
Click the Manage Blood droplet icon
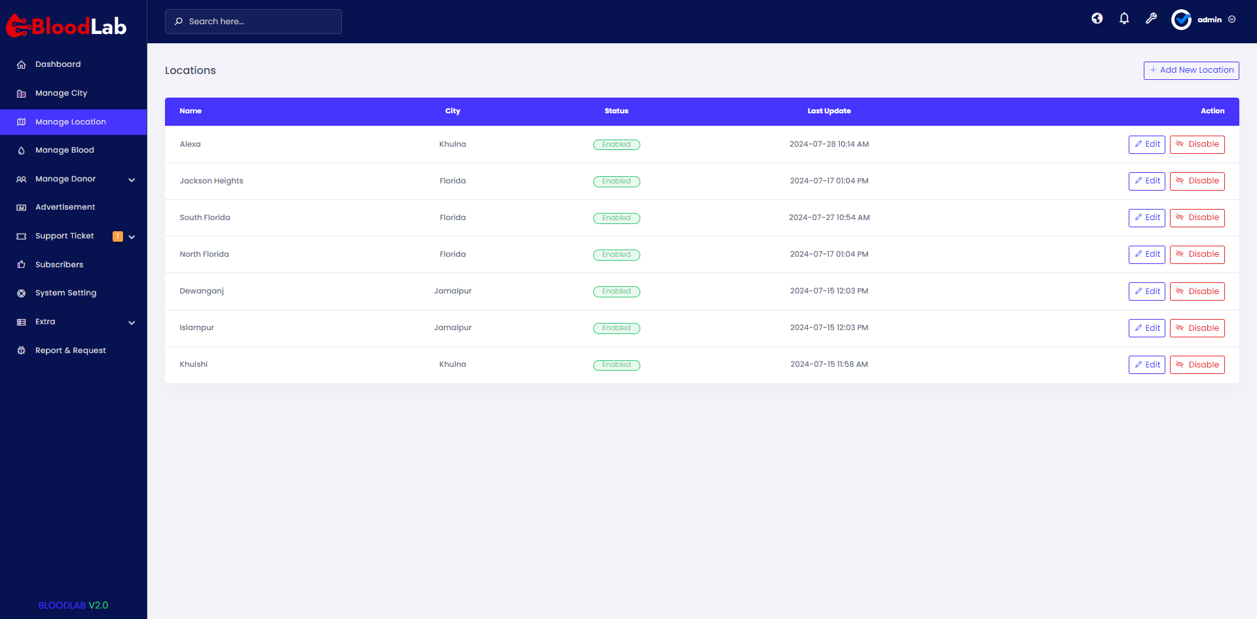pyautogui.click(x=21, y=150)
